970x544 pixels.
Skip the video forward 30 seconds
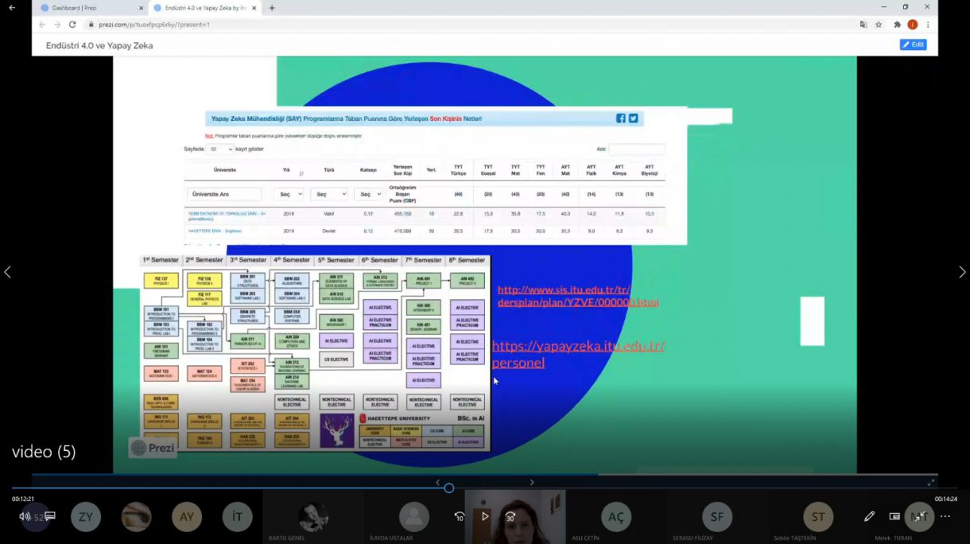point(510,516)
